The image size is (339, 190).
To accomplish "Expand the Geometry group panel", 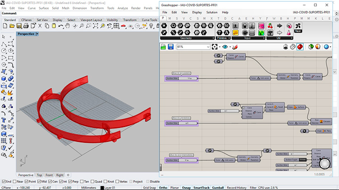I will pyautogui.click(x=213, y=38).
